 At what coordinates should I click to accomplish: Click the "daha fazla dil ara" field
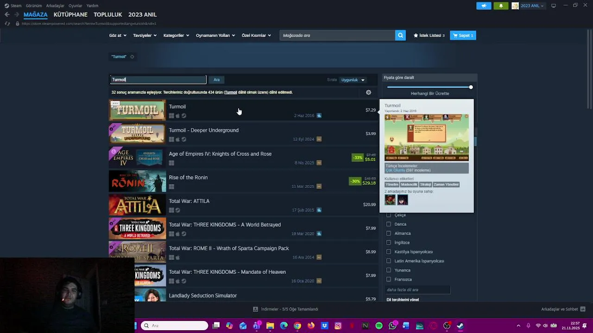point(418,290)
